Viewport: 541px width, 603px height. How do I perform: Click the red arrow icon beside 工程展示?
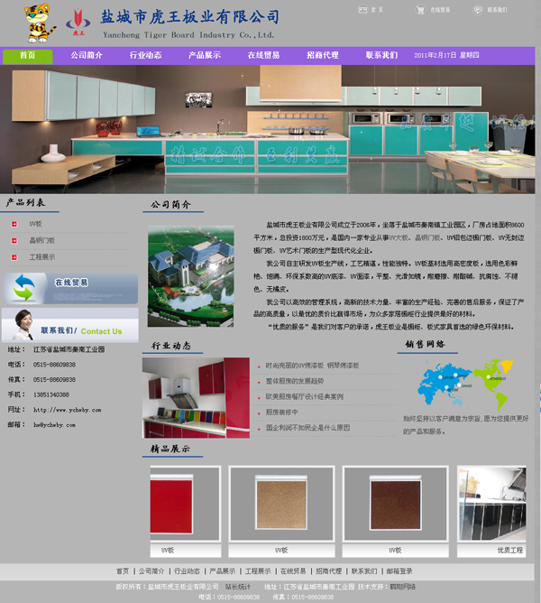pos(14,257)
